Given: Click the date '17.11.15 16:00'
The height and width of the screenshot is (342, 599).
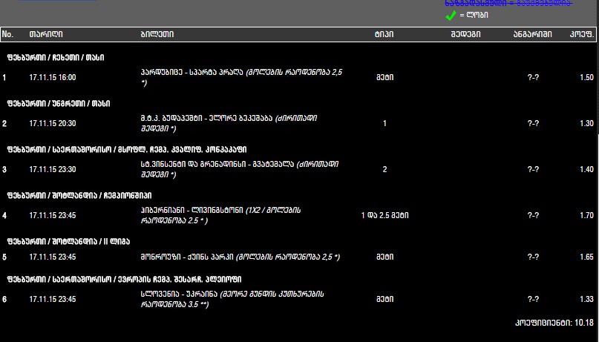Looking at the screenshot, I should click(53, 77).
